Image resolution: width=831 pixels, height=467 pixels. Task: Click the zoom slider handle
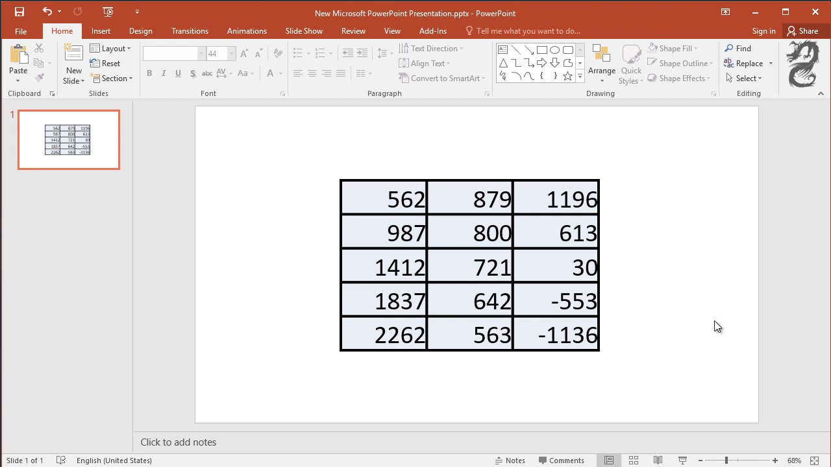(726, 461)
